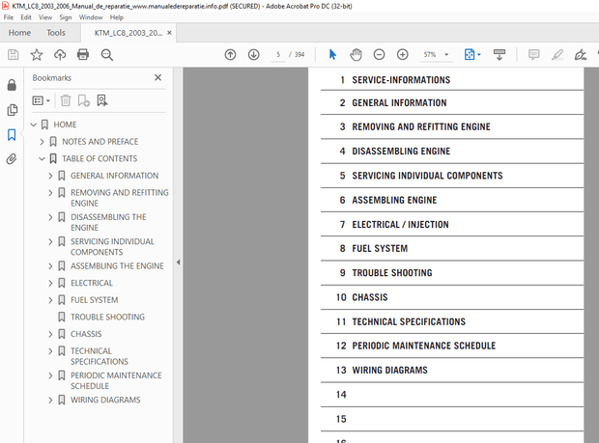The height and width of the screenshot is (443, 599).
Task: Click the Delete bookmark trash icon
Action: click(66, 100)
